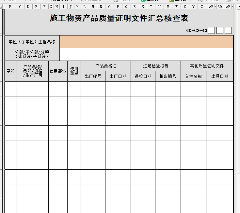This screenshot has width=240, height=213.
Task: Click the first empty cell under 序号
Action: pyautogui.click(x=10, y=89)
